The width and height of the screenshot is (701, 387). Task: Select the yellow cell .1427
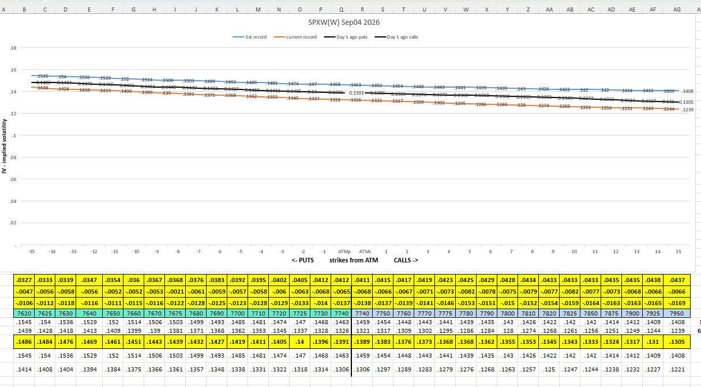[216, 342]
